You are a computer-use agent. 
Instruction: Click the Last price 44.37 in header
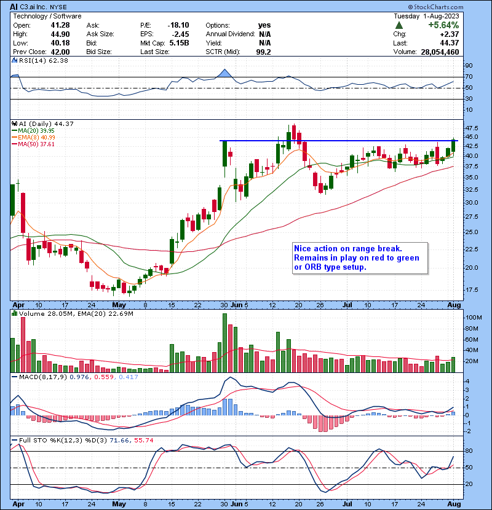click(x=450, y=43)
